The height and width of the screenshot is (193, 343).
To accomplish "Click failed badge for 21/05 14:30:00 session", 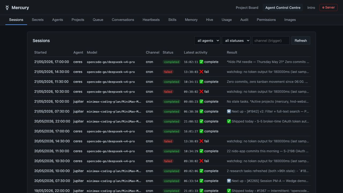I will point(168,72).
